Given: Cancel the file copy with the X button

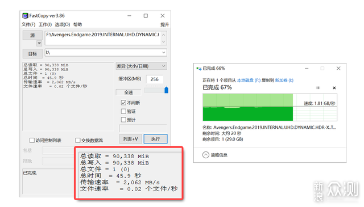Looking at the screenshot, I should tap(334, 88).
